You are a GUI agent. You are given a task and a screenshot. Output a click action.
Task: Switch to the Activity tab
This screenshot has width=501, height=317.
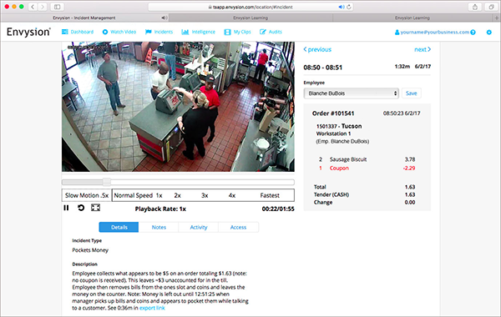(199, 227)
